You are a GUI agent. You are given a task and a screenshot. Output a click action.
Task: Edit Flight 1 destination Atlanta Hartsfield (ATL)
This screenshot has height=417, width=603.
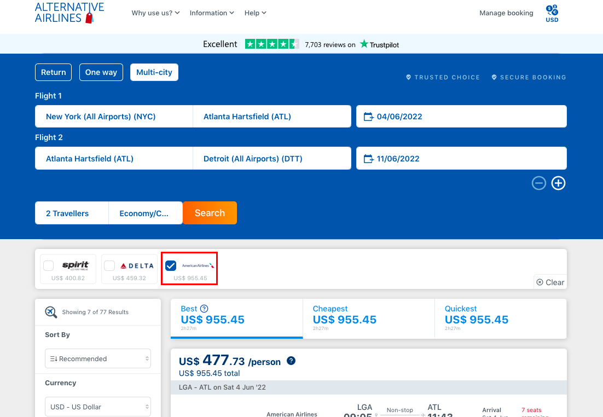click(272, 117)
